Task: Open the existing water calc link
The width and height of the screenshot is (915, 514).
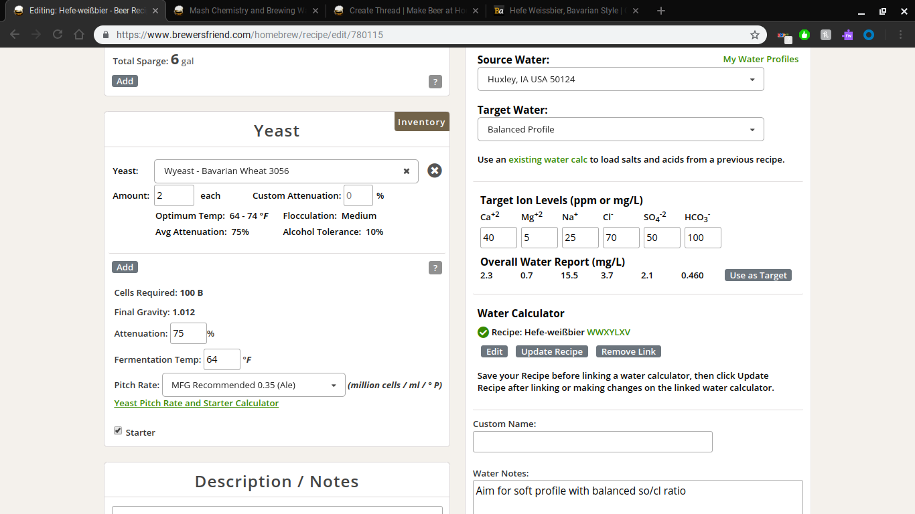Action: 548,159
